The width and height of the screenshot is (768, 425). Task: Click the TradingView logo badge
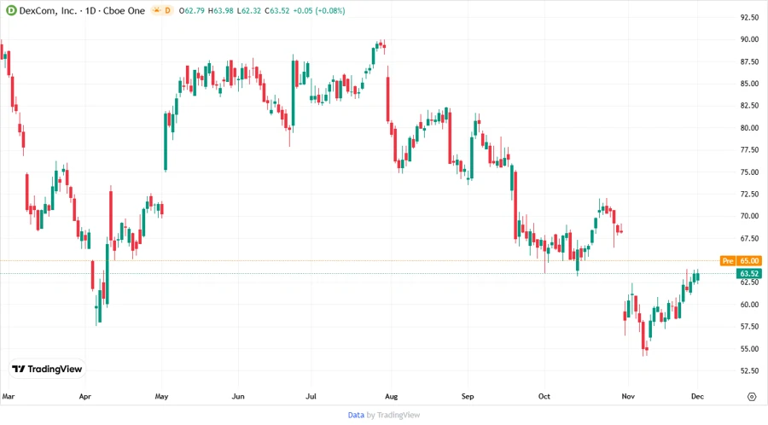[x=47, y=369]
